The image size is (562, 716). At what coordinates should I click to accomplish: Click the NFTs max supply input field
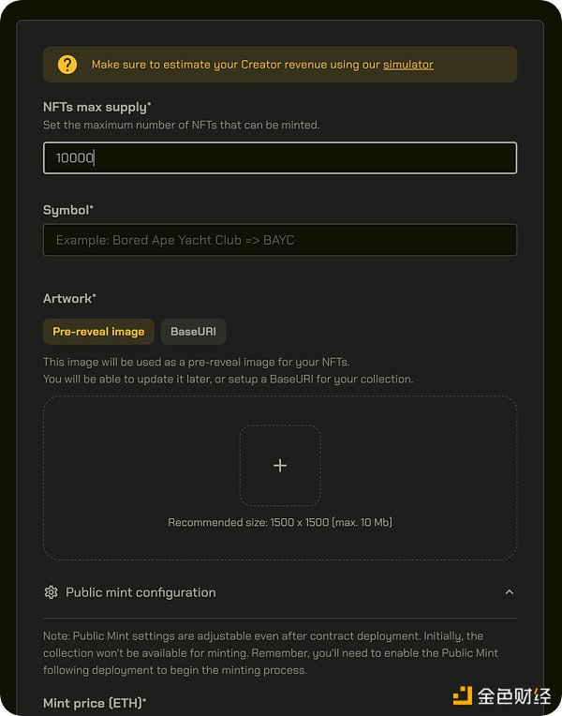click(280, 158)
